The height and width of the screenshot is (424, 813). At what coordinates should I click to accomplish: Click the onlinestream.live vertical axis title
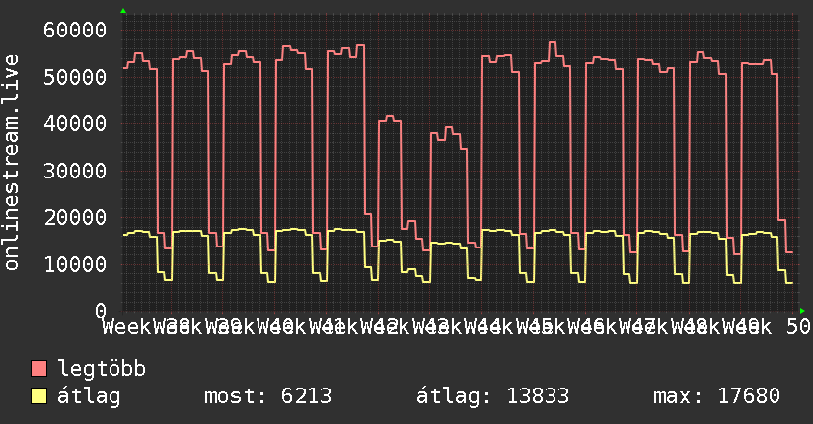pos(12,163)
